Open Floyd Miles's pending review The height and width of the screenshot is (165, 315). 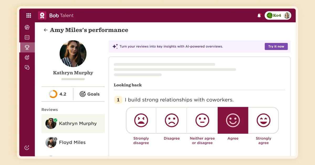pyautogui.click(x=73, y=142)
